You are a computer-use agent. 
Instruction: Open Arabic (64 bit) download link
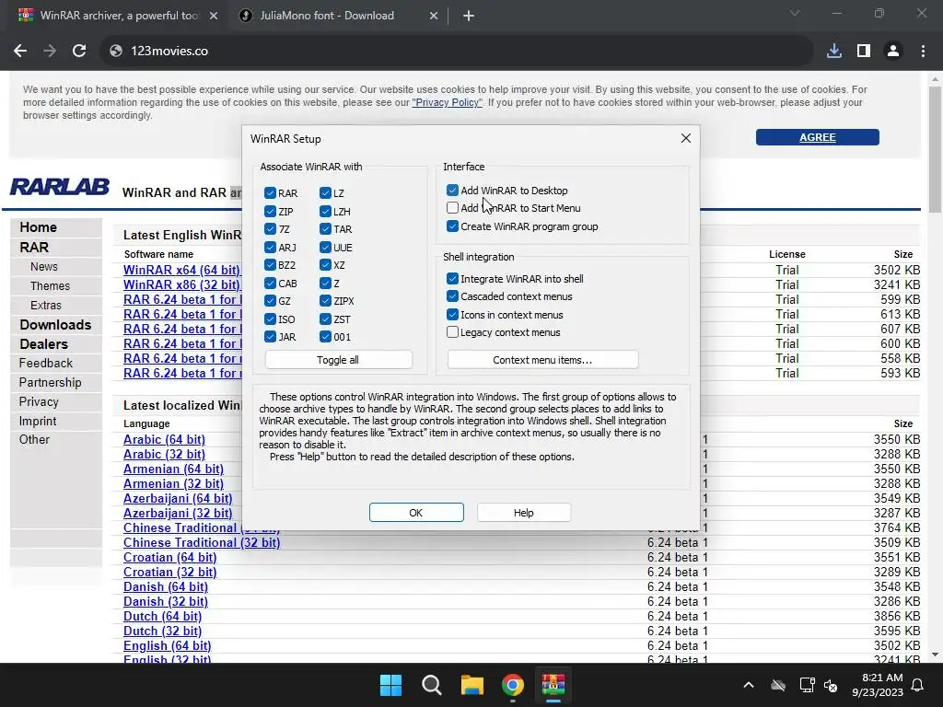click(x=164, y=439)
